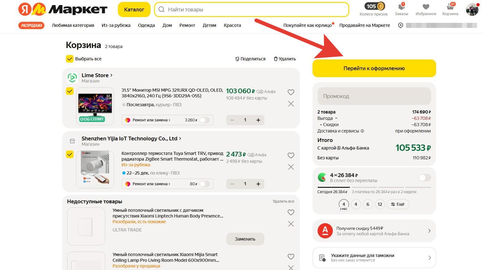484x270 pixels.
Task: Open the user profile avatar
Action: pyautogui.click(x=472, y=9)
